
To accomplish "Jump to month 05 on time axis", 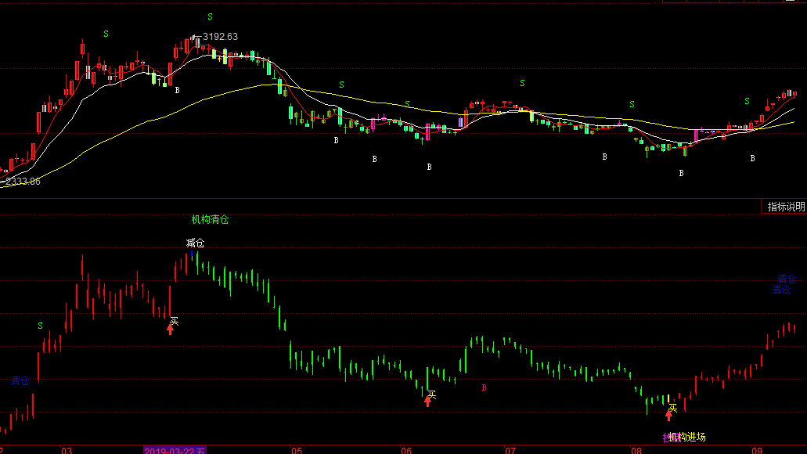I will [x=296, y=450].
